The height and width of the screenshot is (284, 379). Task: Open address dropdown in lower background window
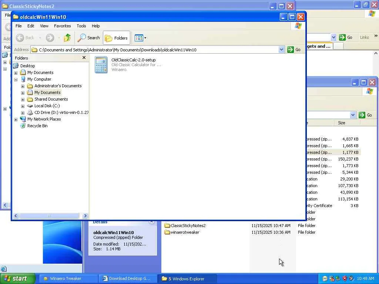pyautogui.click(x=353, y=115)
